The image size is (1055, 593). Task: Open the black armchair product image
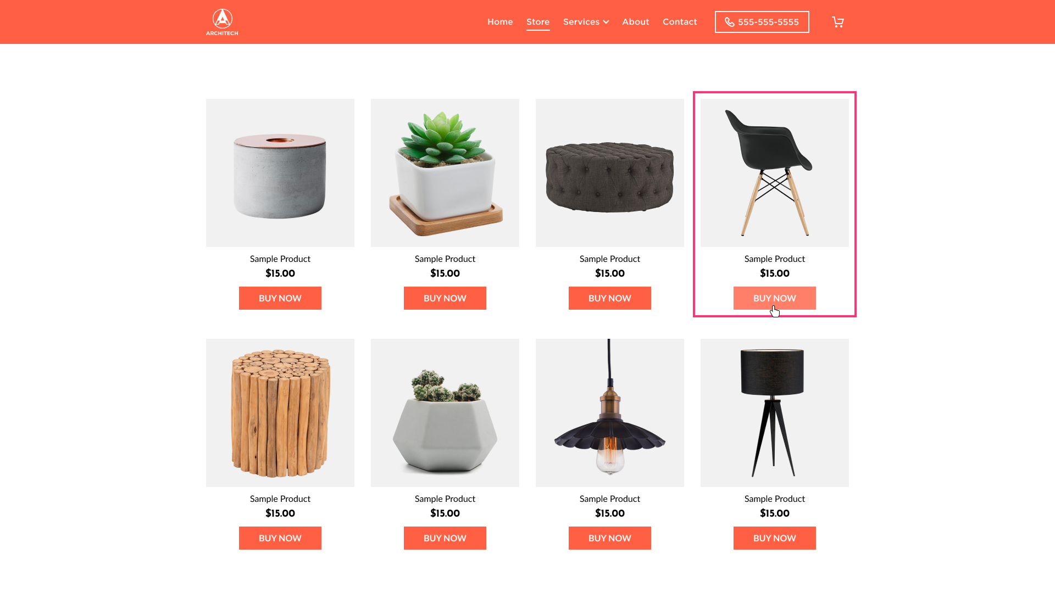[775, 173]
